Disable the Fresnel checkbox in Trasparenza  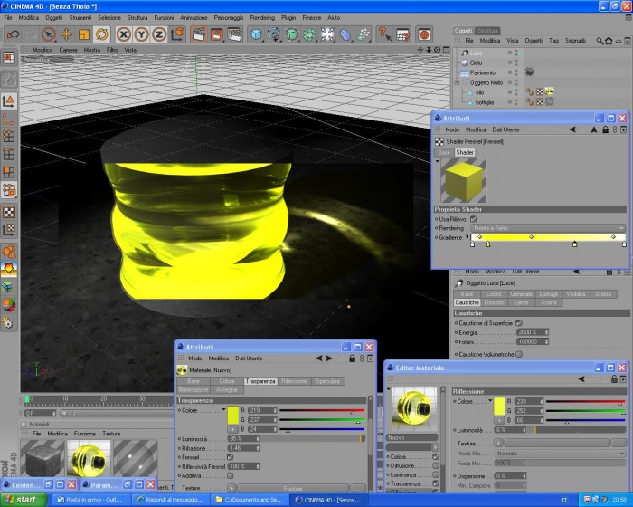pos(230,457)
